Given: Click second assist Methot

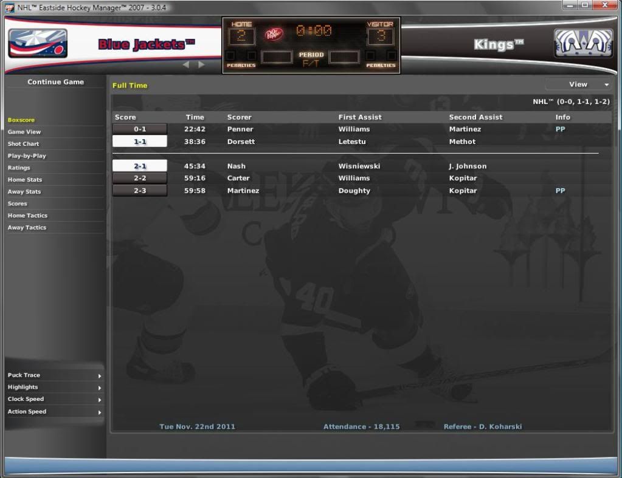Looking at the screenshot, I should pyautogui.click(x=462, y=142).
